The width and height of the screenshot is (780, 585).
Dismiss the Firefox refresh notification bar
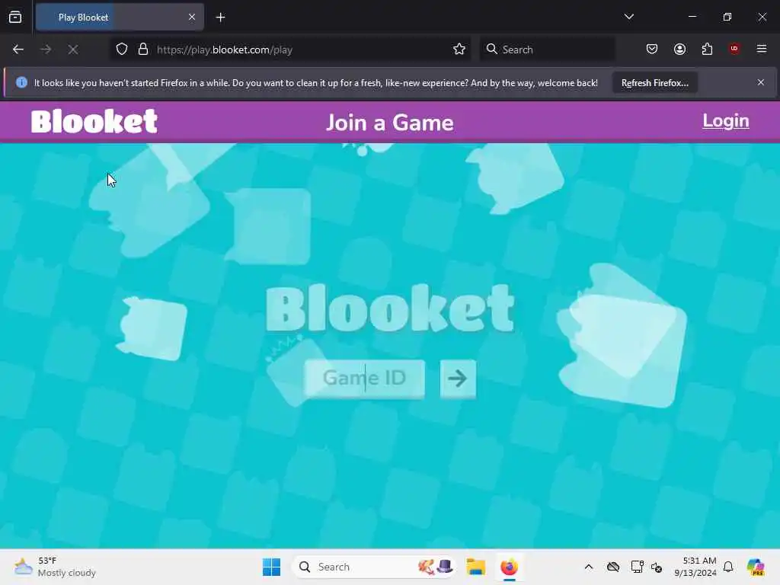click(x=761, y=82)
